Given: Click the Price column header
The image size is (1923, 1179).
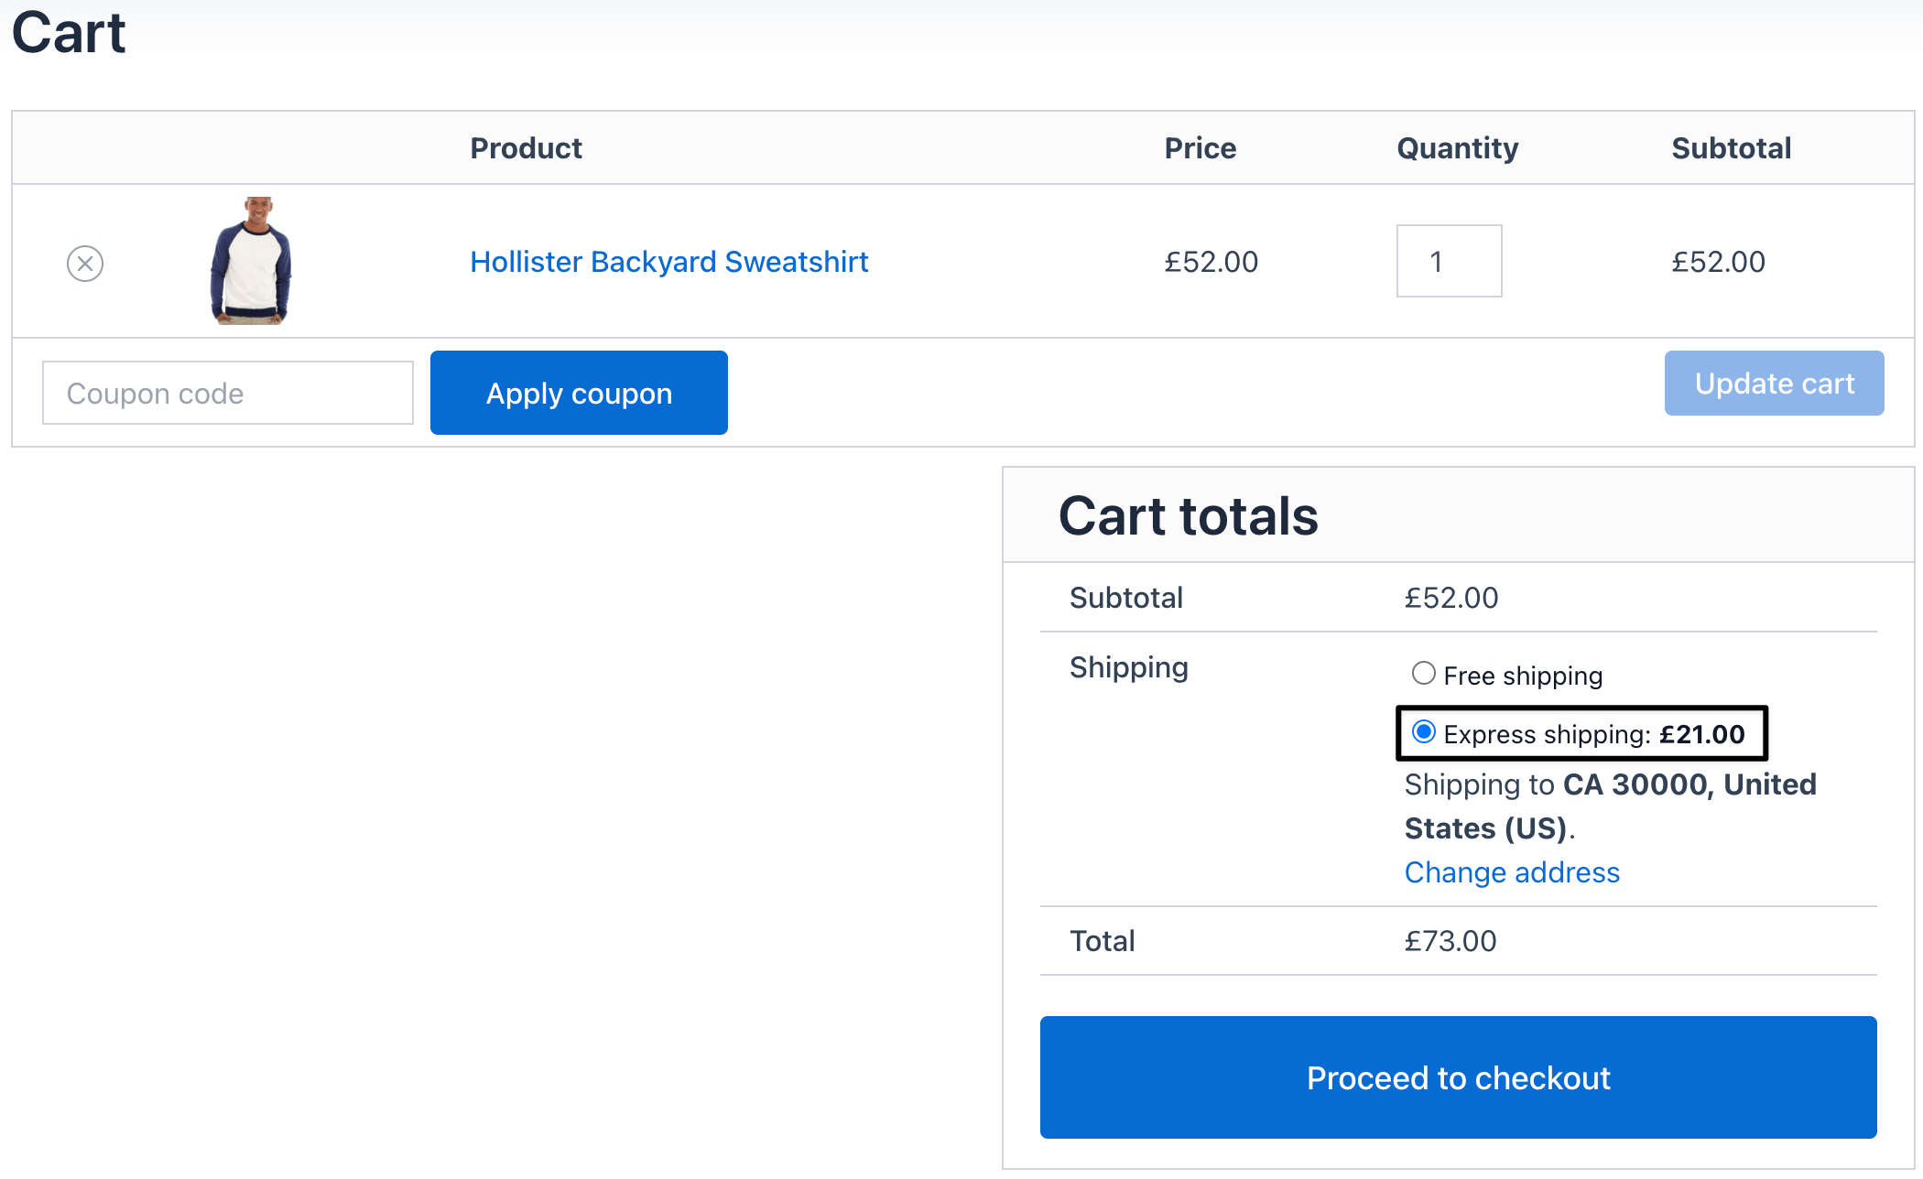Looking at the screenshot, I should [x=1200, y=148].
